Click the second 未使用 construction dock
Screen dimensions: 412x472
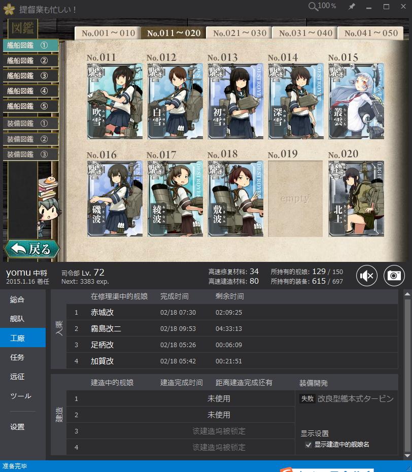tap(219, 415)
